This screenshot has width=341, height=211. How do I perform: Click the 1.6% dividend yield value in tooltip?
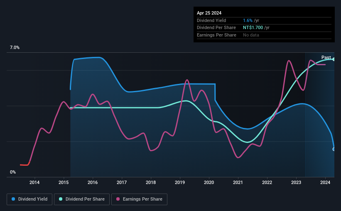[248, 20]
